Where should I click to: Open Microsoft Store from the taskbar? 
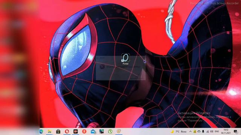(x=58, y=132)
